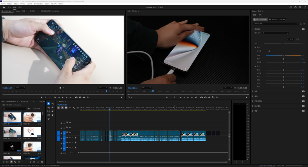Toggle snapping magnet in timeline
This screenshot has height=167, width=308.
[x=62, y=108]
